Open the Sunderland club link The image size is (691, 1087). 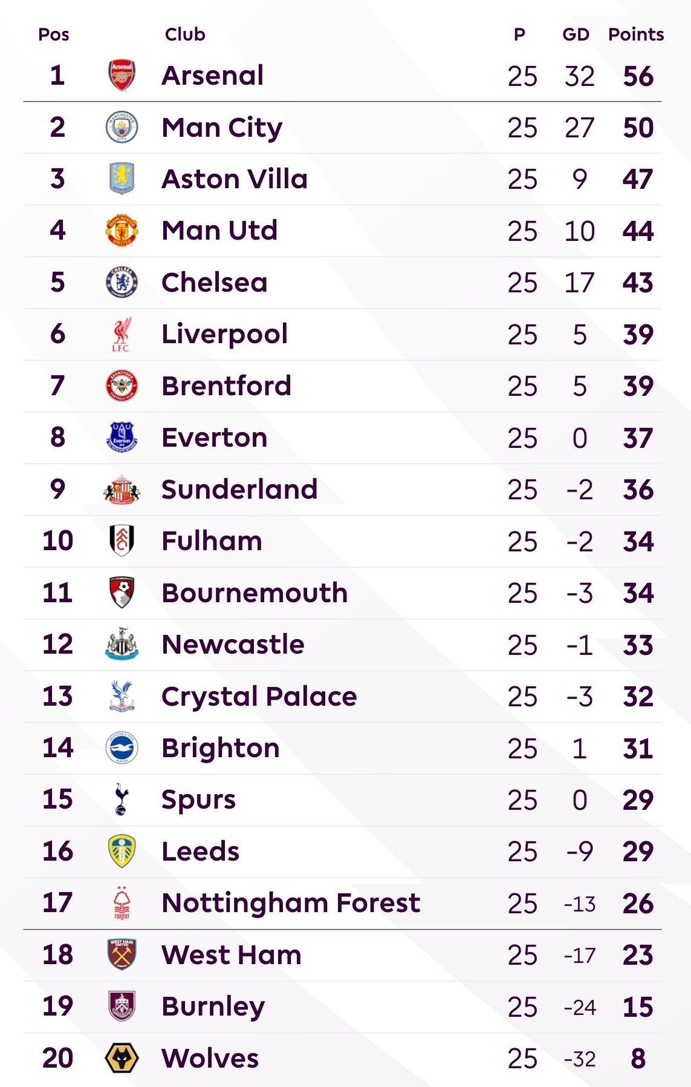tap(239, 489)
